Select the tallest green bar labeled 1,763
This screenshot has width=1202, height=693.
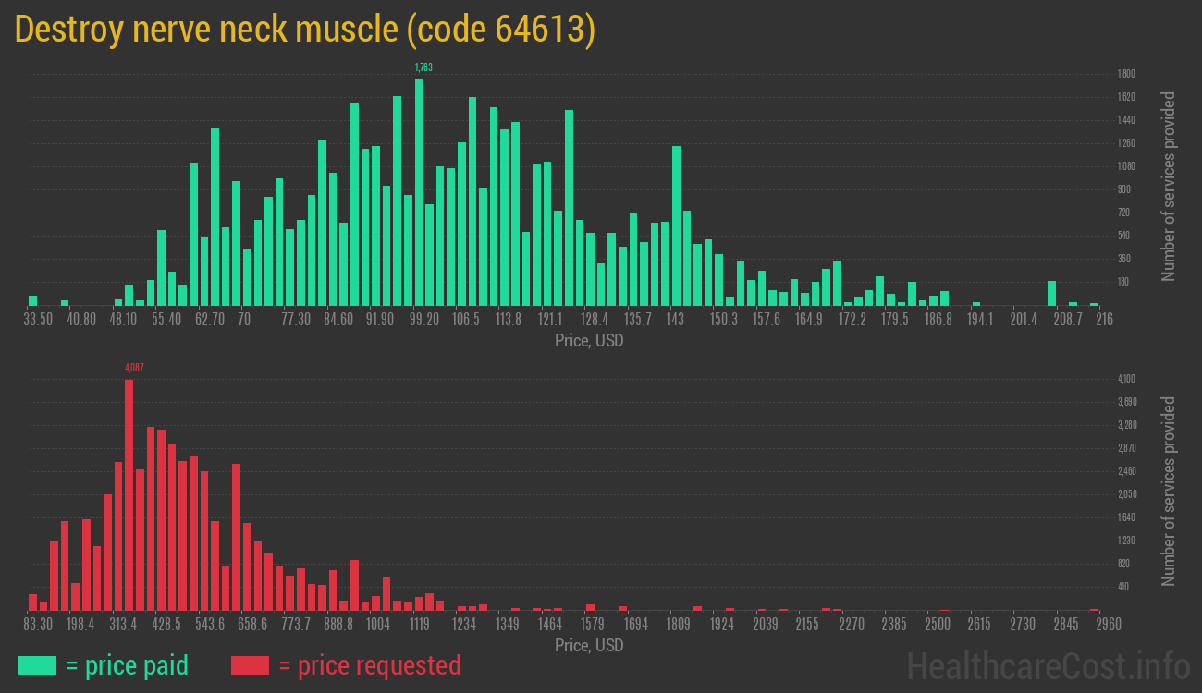pos(419,192)
